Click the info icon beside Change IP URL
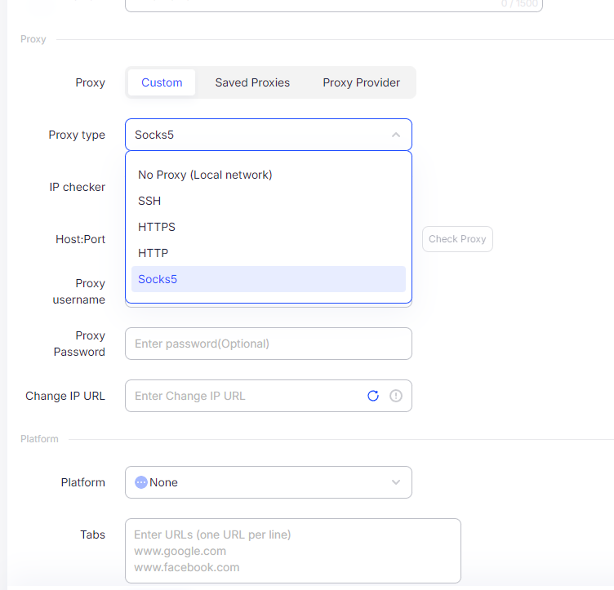 pyautogui.click(x=396, y=396)
